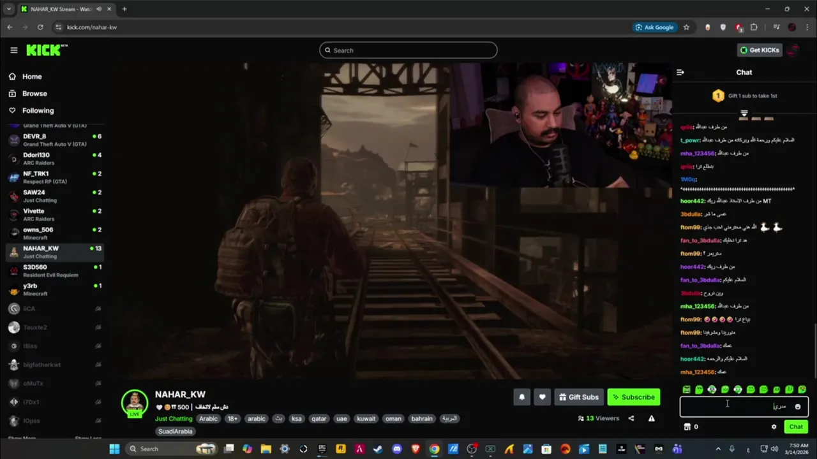Click Get KICKs button
Screen dimensions: 817x459
[760, 50]
